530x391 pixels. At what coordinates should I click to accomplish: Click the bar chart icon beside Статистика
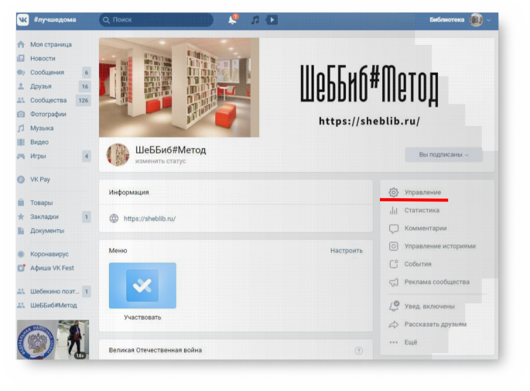click(x=394, y=211)
